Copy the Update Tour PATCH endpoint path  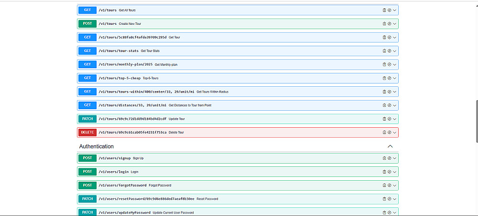point(384,119)
